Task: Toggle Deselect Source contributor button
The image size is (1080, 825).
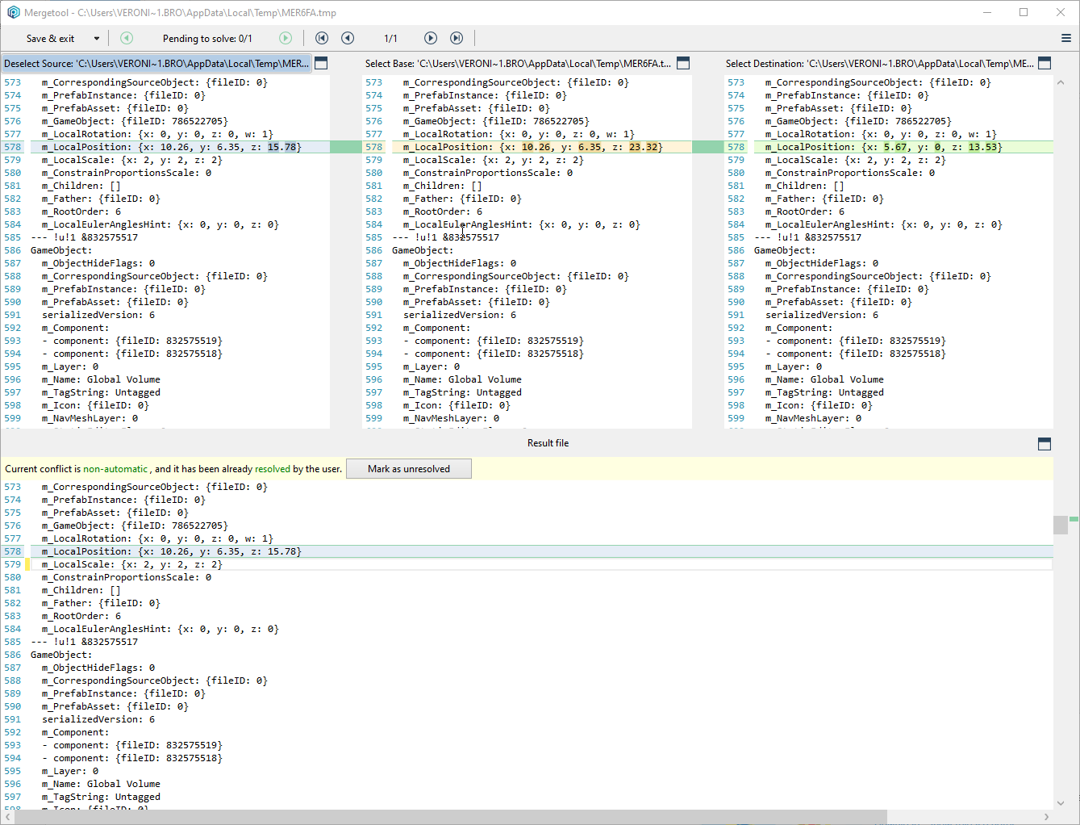Action: [156, 64]
